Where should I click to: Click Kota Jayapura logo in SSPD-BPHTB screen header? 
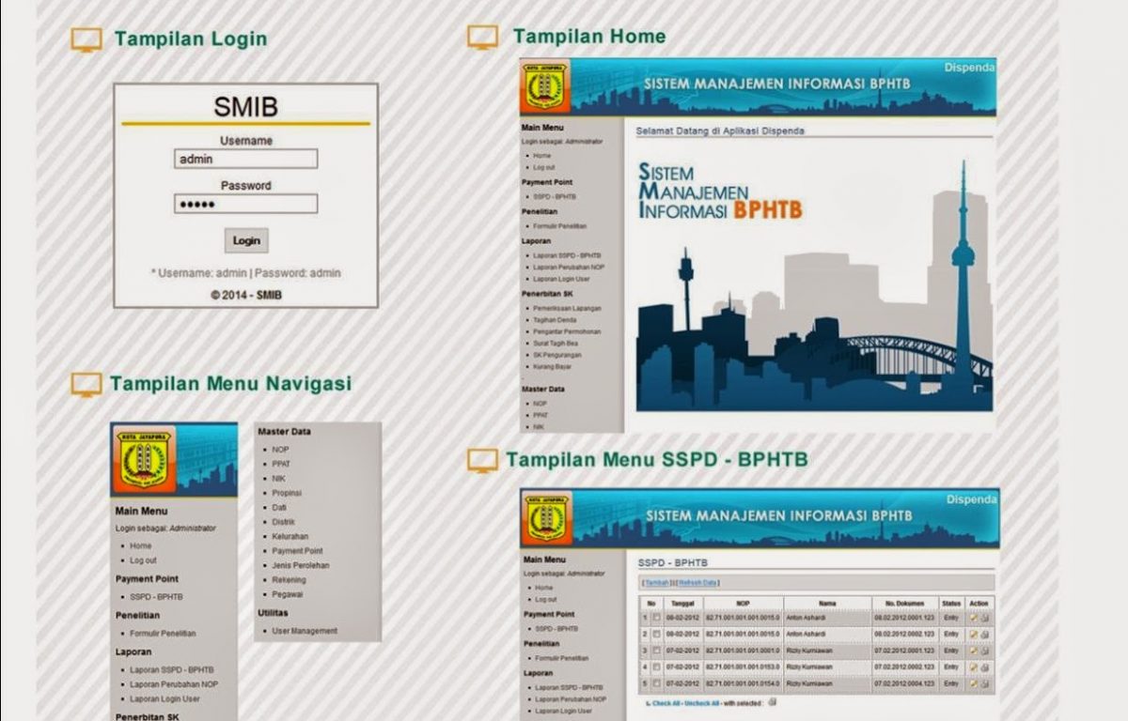pos(545,518)
